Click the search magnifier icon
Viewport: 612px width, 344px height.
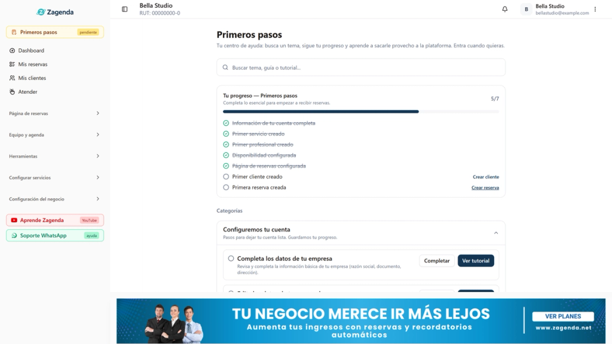tap(225, 67)
